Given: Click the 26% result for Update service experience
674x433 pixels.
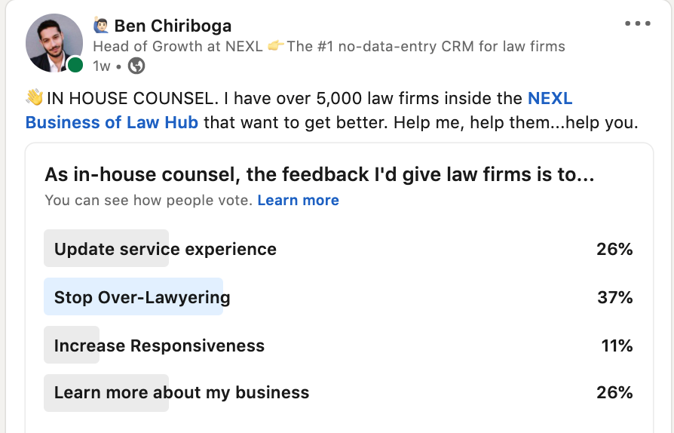Looking at the screenshot, I should tap(614, 249).
